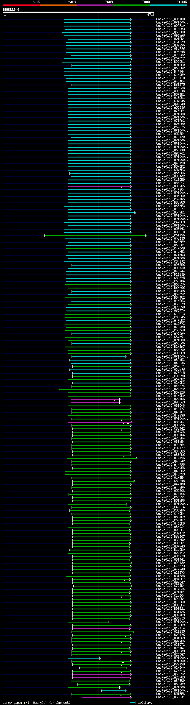This screenshot has height=705, width=190.
Task: Select subject label UniRef100_Q39290
Action: tap(170, 46)
